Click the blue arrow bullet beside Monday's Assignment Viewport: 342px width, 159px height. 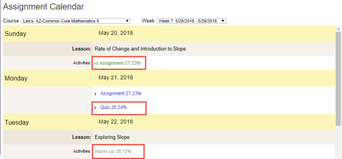[x=96, y=94]
